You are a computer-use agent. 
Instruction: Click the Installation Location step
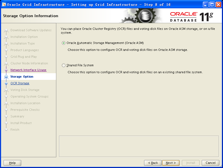click(25, 103)
